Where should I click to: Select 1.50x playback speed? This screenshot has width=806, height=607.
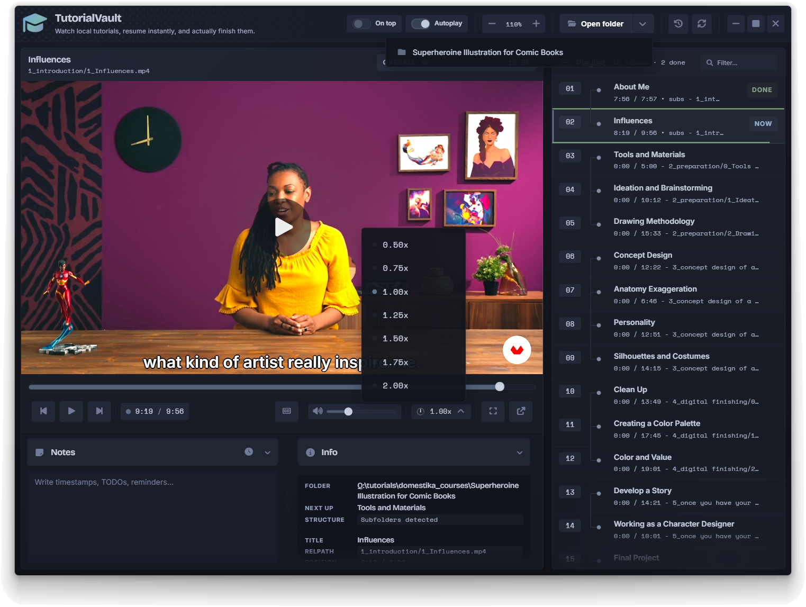(x=413, y=339)
